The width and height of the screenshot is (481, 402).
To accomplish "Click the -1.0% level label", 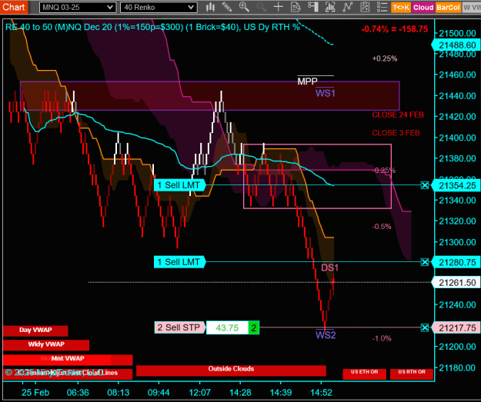I will (x=382, y=338).
